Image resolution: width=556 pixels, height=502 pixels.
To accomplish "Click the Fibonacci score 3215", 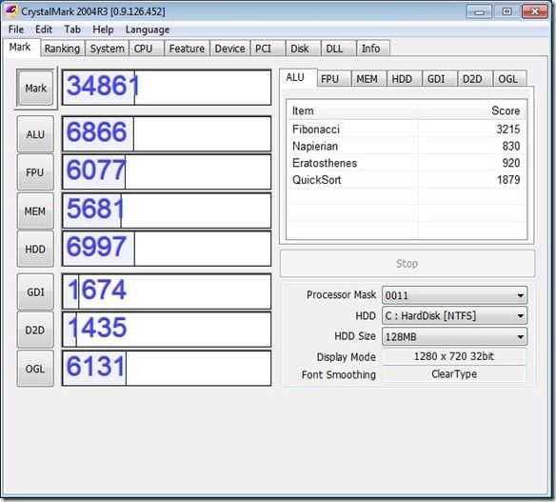I will [508, 130].
